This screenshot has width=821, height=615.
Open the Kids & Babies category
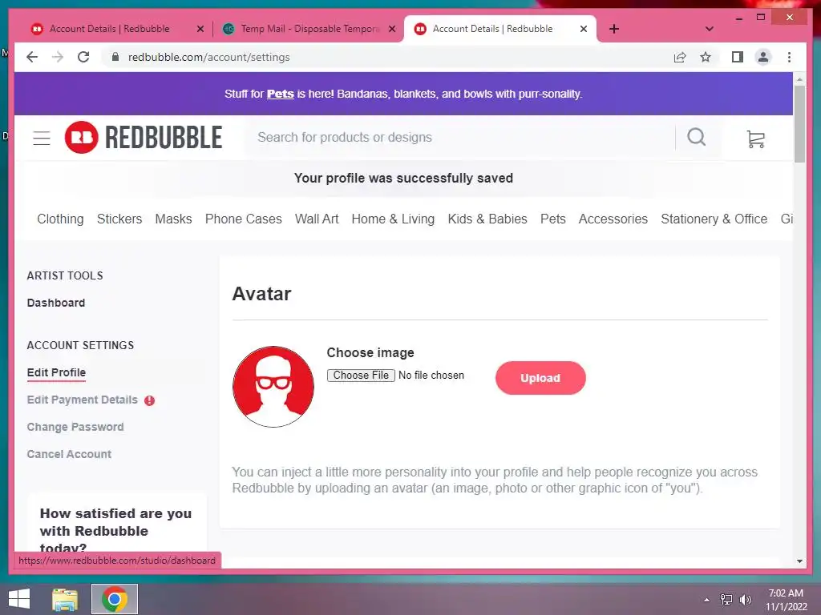pos(487,219)
